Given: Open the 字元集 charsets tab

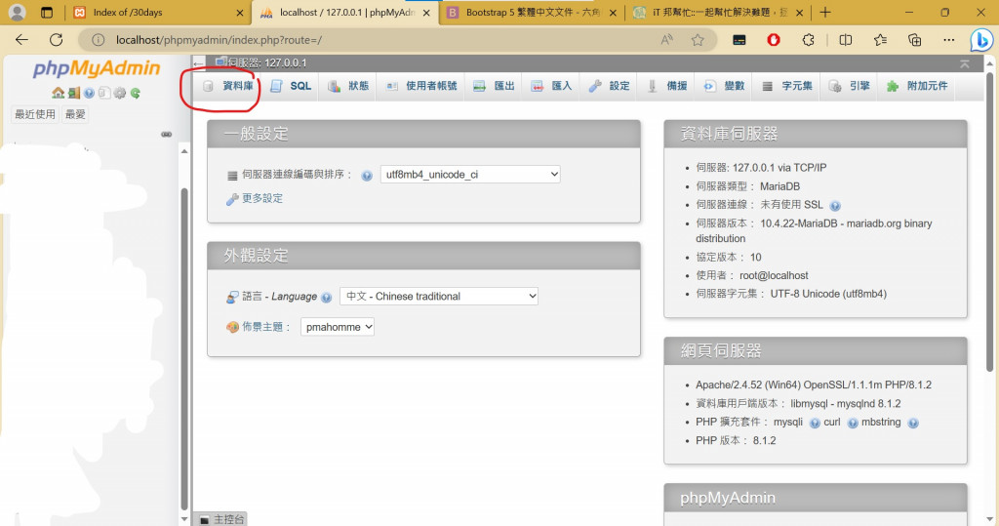Looking at the screenshot, I should pyautogui.click(x=787, y=86).
